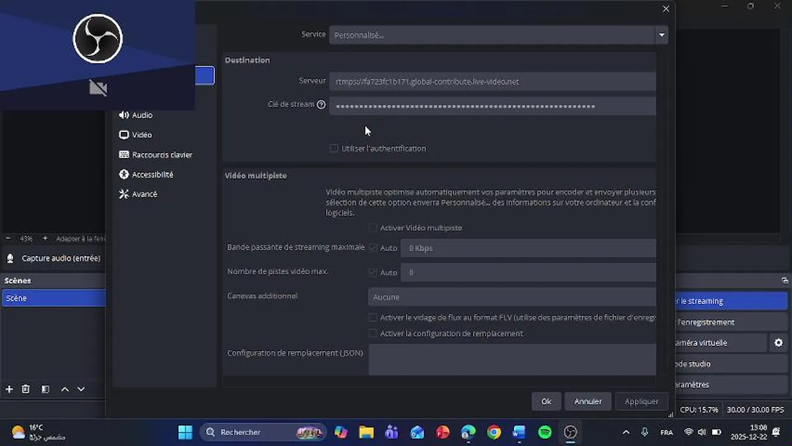Image resolution: width=792 pixels, height=446 pixels.
Task: Click Annuler to discard changes
Action: (x=587, y=401)
